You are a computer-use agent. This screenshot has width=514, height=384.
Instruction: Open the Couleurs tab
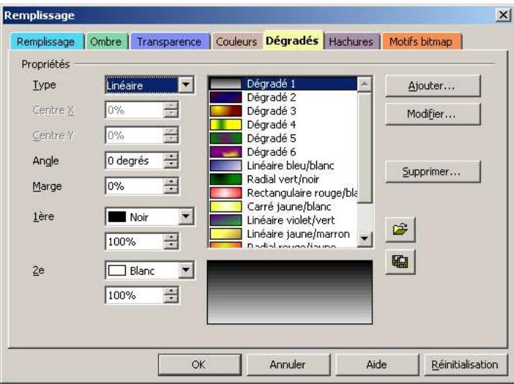click(x=237, y=42)
